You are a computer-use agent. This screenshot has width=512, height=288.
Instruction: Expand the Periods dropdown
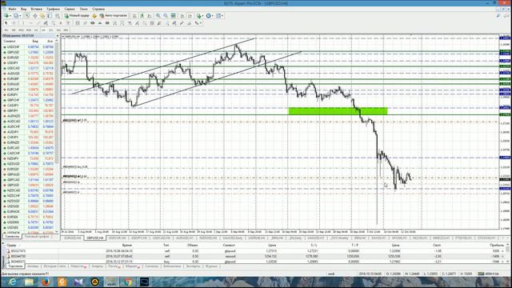tap(213, 16)
